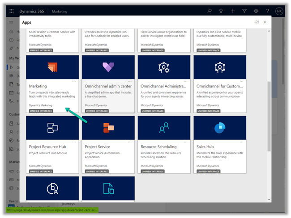Launch the Sales Hub app

(219, 144)
